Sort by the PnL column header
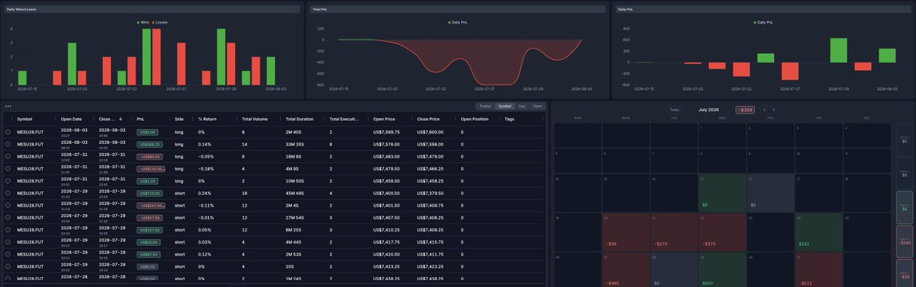Screen dimensions: 916x287 click(x=140, y=119)
